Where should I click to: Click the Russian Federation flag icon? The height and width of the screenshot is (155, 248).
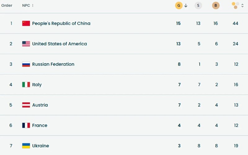(x=26, y=64)
